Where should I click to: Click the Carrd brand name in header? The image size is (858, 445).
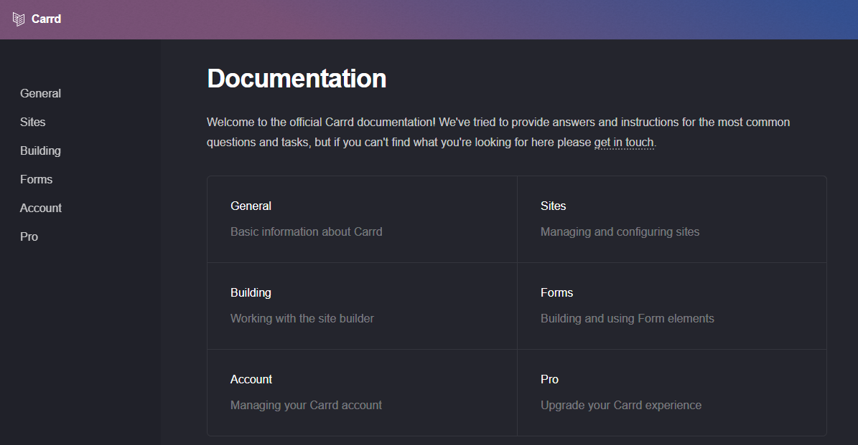tap(46, 19)
